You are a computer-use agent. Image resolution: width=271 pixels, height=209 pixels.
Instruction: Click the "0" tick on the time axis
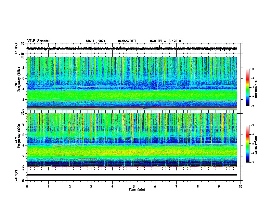click(x=27, y=186)
